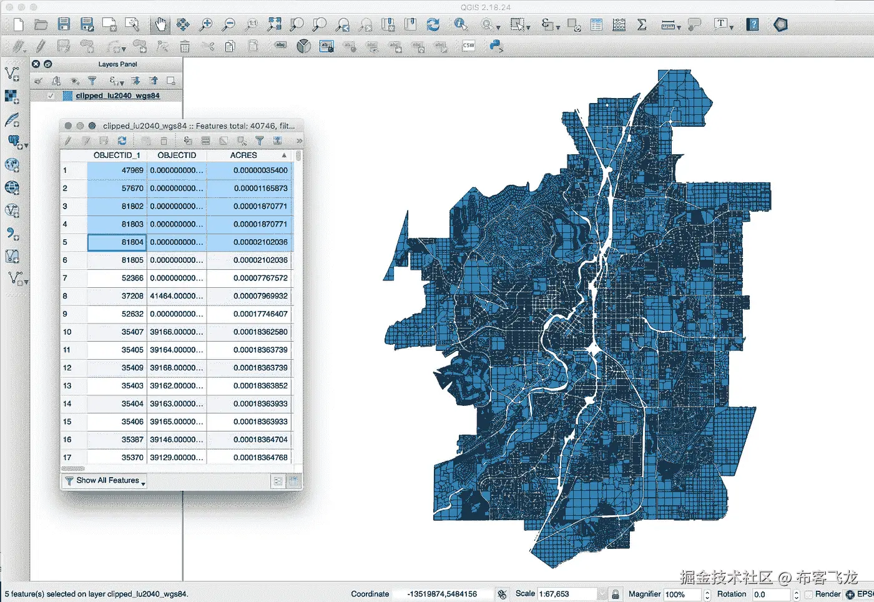874x602 pixels.
Task: Activate the Identify Features tool
Action: (461, 24)
